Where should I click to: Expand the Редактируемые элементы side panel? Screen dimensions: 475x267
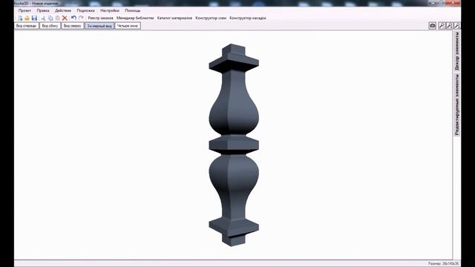[x=457, y=105]
